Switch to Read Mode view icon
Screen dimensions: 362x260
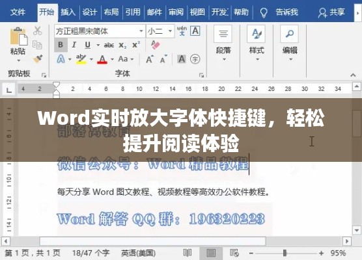(x=188, y=253)
